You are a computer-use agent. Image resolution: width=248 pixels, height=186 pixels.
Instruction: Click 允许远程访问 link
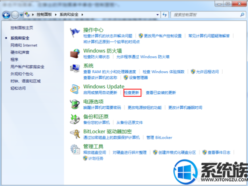[207, 72]
